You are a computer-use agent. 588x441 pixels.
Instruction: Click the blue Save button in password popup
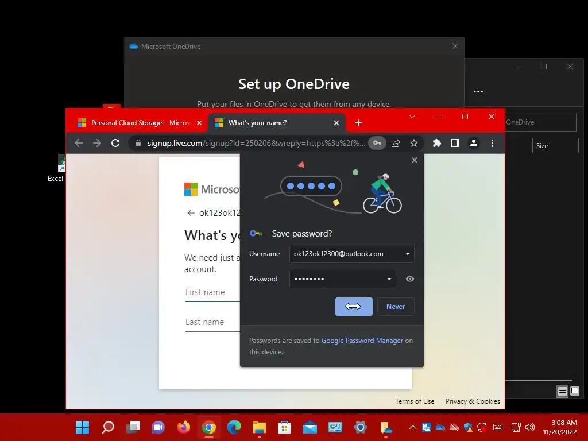(354, 307)
